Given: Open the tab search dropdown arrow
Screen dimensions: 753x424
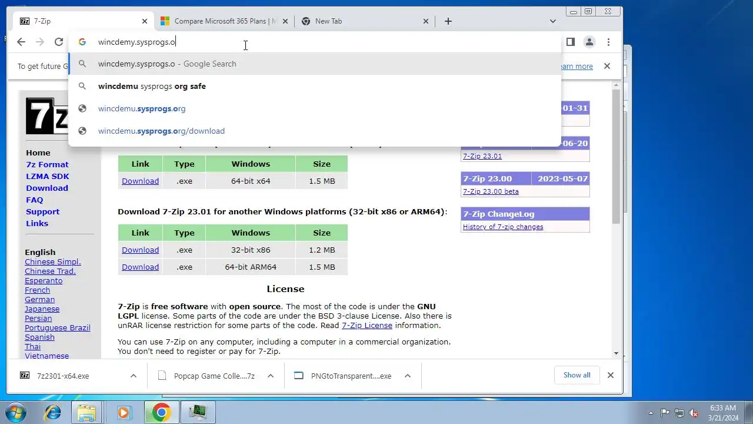Looking at the screenshot, I should (x=552, y=21).
